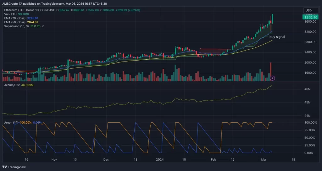This screenshot has width=322, height=171.
Task: Click the Accum/Dist indicator label
Action: coord(11,85)
